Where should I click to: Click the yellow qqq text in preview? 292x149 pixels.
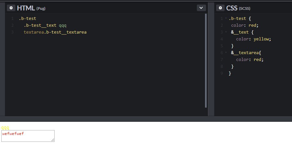[5, 127]
